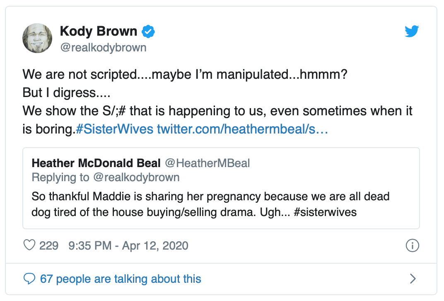
Task: Click the #SisterWives hashtag
Action: 115,129
